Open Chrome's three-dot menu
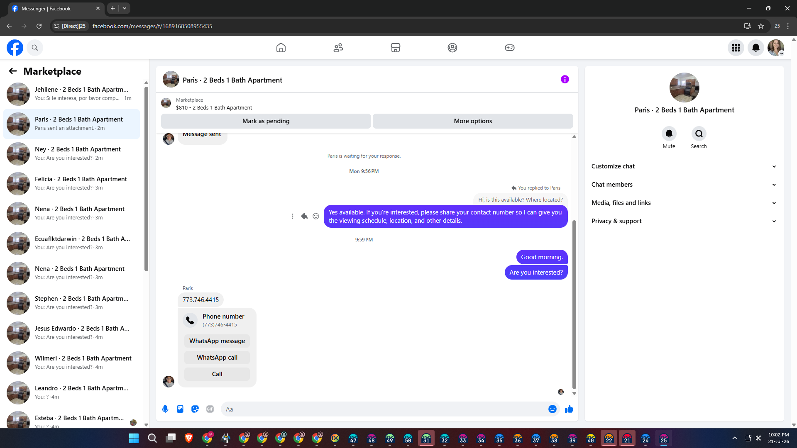This screenshot has width=797, height=448. (788, 26)
